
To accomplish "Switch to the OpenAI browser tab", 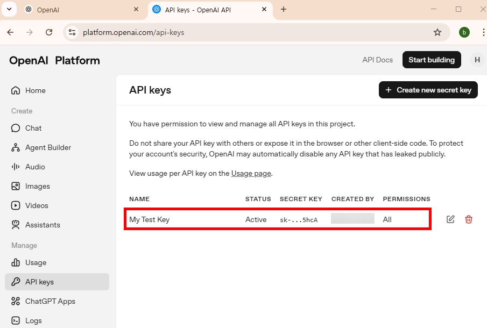I will 82,10.
